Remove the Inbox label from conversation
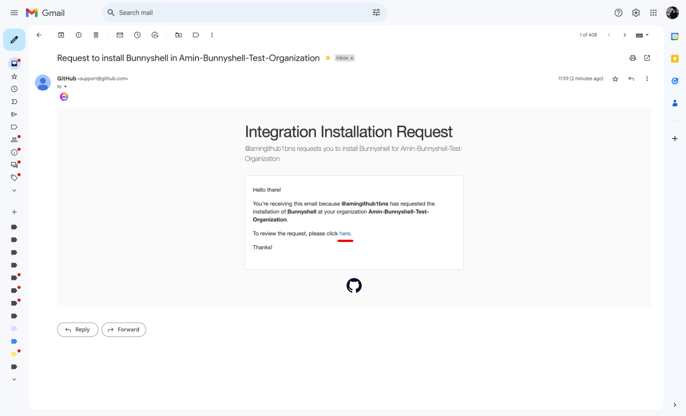 (x=352, y=58)
